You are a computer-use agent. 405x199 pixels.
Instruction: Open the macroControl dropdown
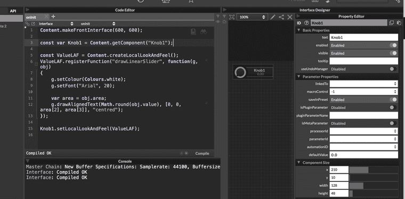[363, 92]
